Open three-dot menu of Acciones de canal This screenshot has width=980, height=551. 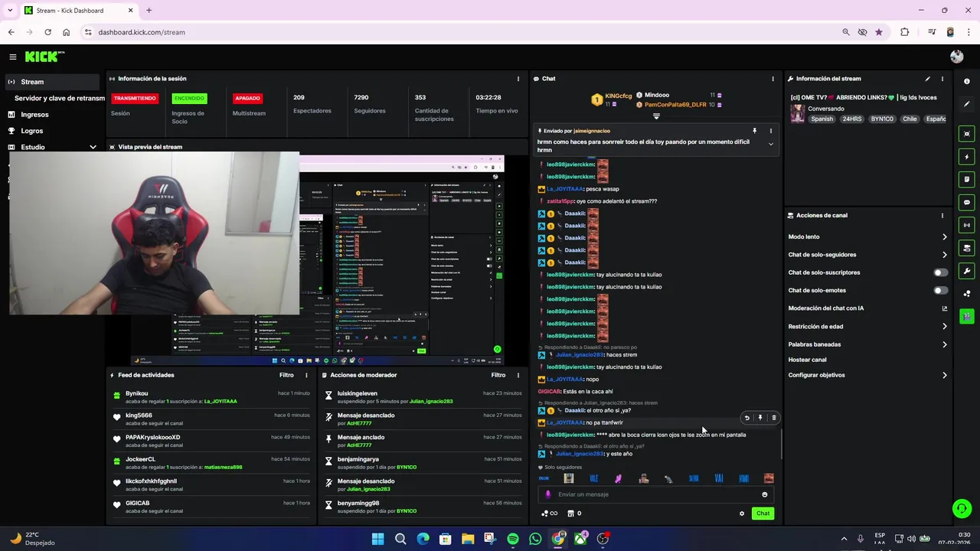point(942,216)
